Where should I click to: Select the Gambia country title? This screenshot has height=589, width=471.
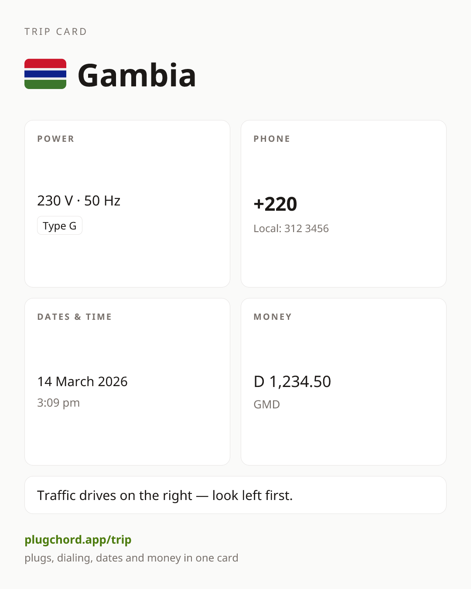tap(137, 75)
